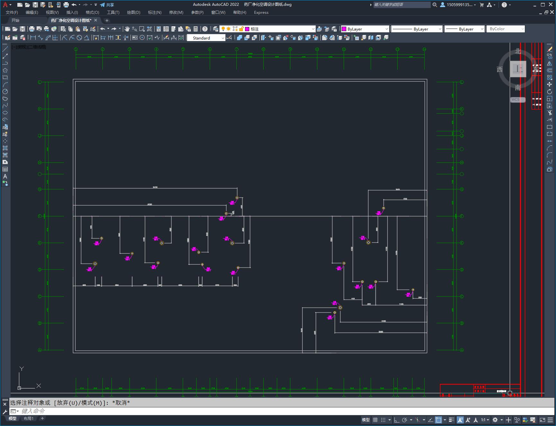Open the 文件(F) menu
556x426 pixels.
(12, 13)
